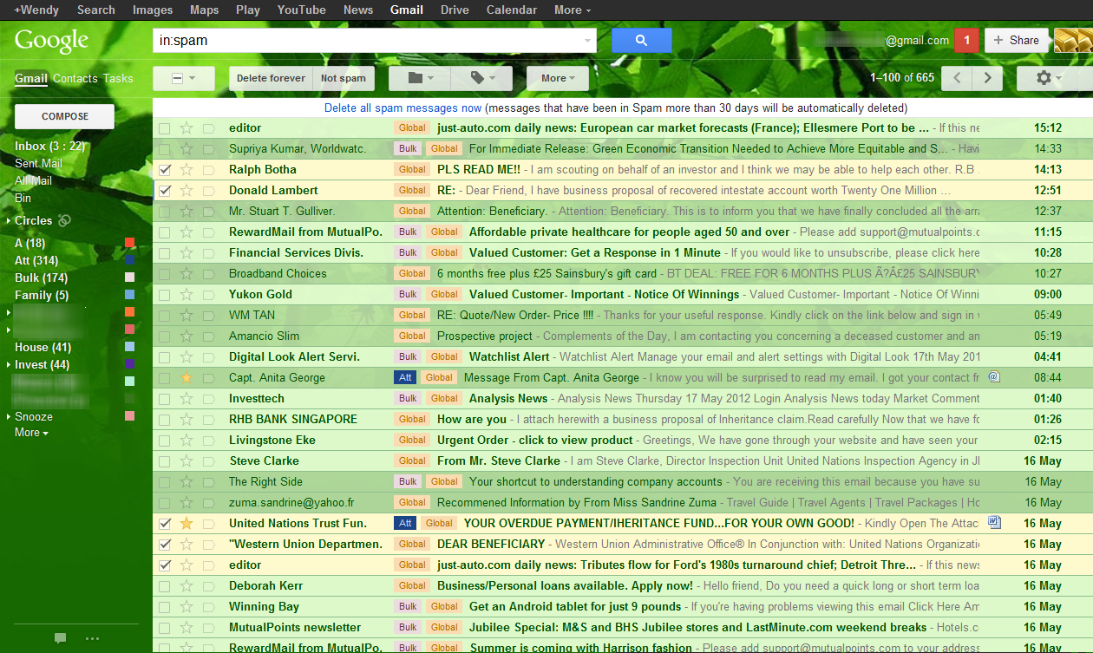Mark Investtech message as important
This screenshot has width=1093, height=653.
click(208, 398)
